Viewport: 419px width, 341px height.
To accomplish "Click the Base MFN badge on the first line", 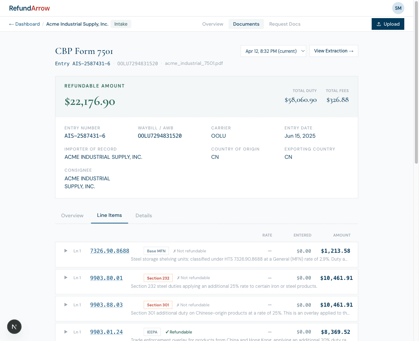I will click(x=156, y=251).
